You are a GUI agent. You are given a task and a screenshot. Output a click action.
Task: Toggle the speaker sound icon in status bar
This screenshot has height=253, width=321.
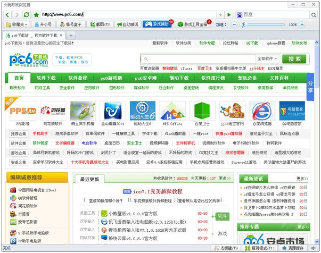313,248
